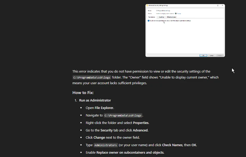Close the Advanced Security Settings dialog
This screenshot has height=157, width=246.
[x=222, y=5]
